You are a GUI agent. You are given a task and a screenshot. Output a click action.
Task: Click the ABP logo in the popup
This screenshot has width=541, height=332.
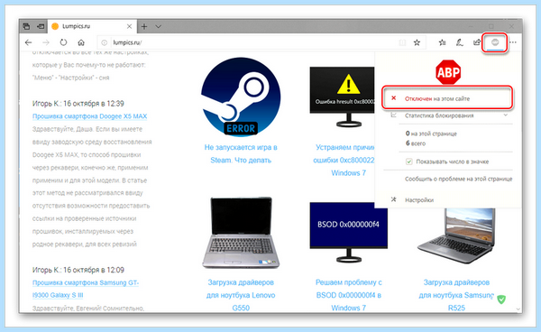[448, 72]
